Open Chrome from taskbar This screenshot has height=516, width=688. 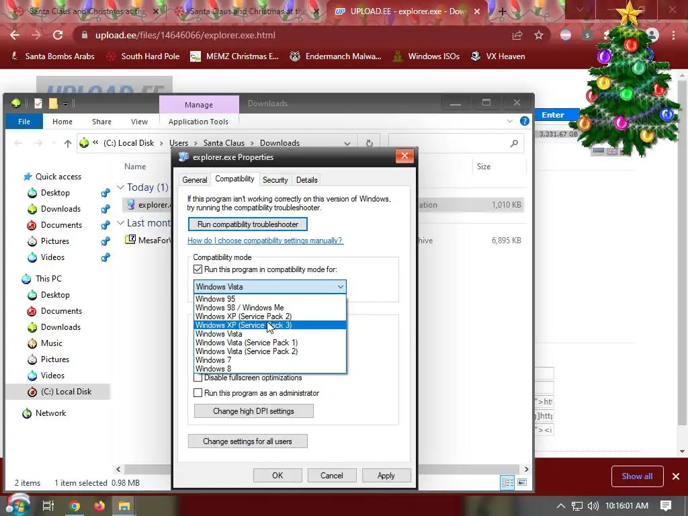point(75,506)
